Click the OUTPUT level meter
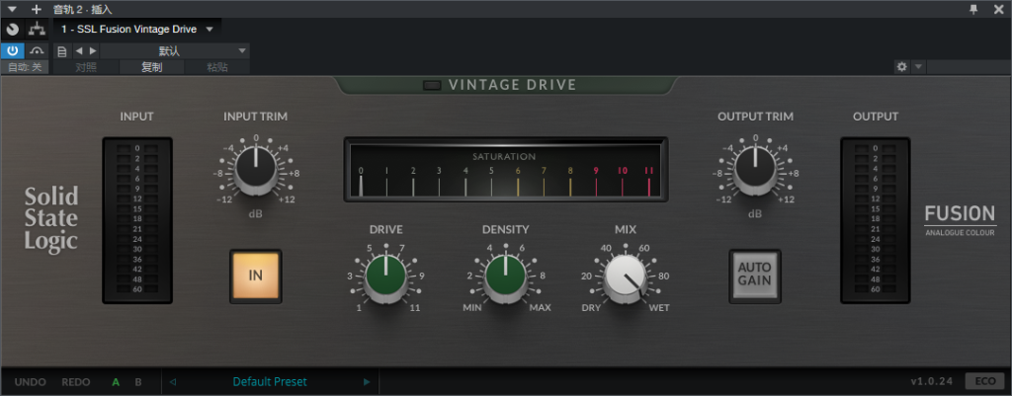The image size is (1012, 396). (876, 220)
